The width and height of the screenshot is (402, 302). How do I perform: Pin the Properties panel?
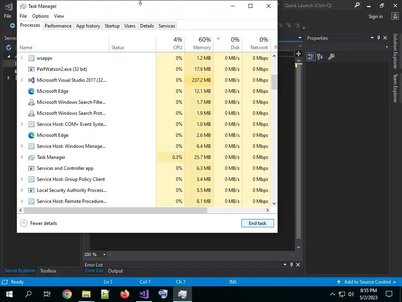point(378,38)
